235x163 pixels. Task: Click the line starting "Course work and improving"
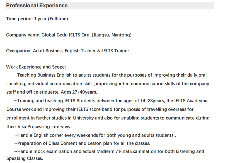(x=100, y=109)
